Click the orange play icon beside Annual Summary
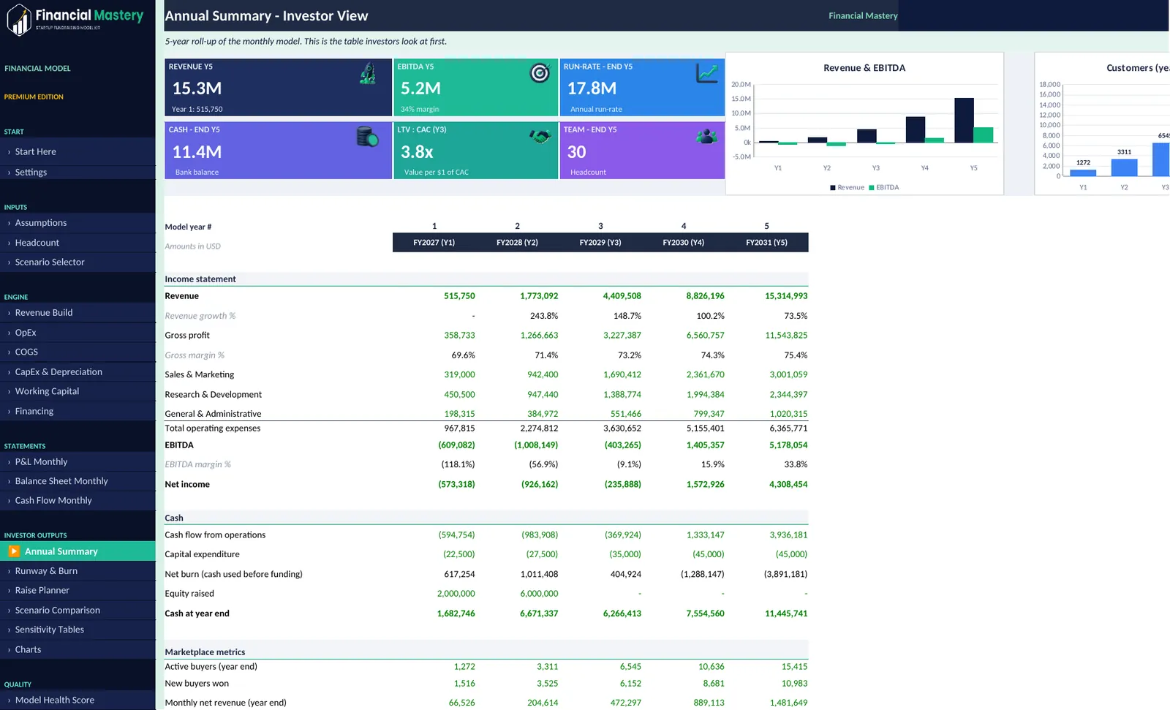Image resolution: width=1170 pixels, height=710 pixels. (x=14, y=551)
